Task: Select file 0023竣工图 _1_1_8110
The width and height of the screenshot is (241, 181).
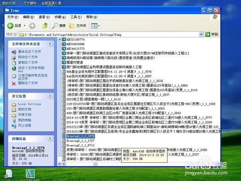Action: [94, 99]
